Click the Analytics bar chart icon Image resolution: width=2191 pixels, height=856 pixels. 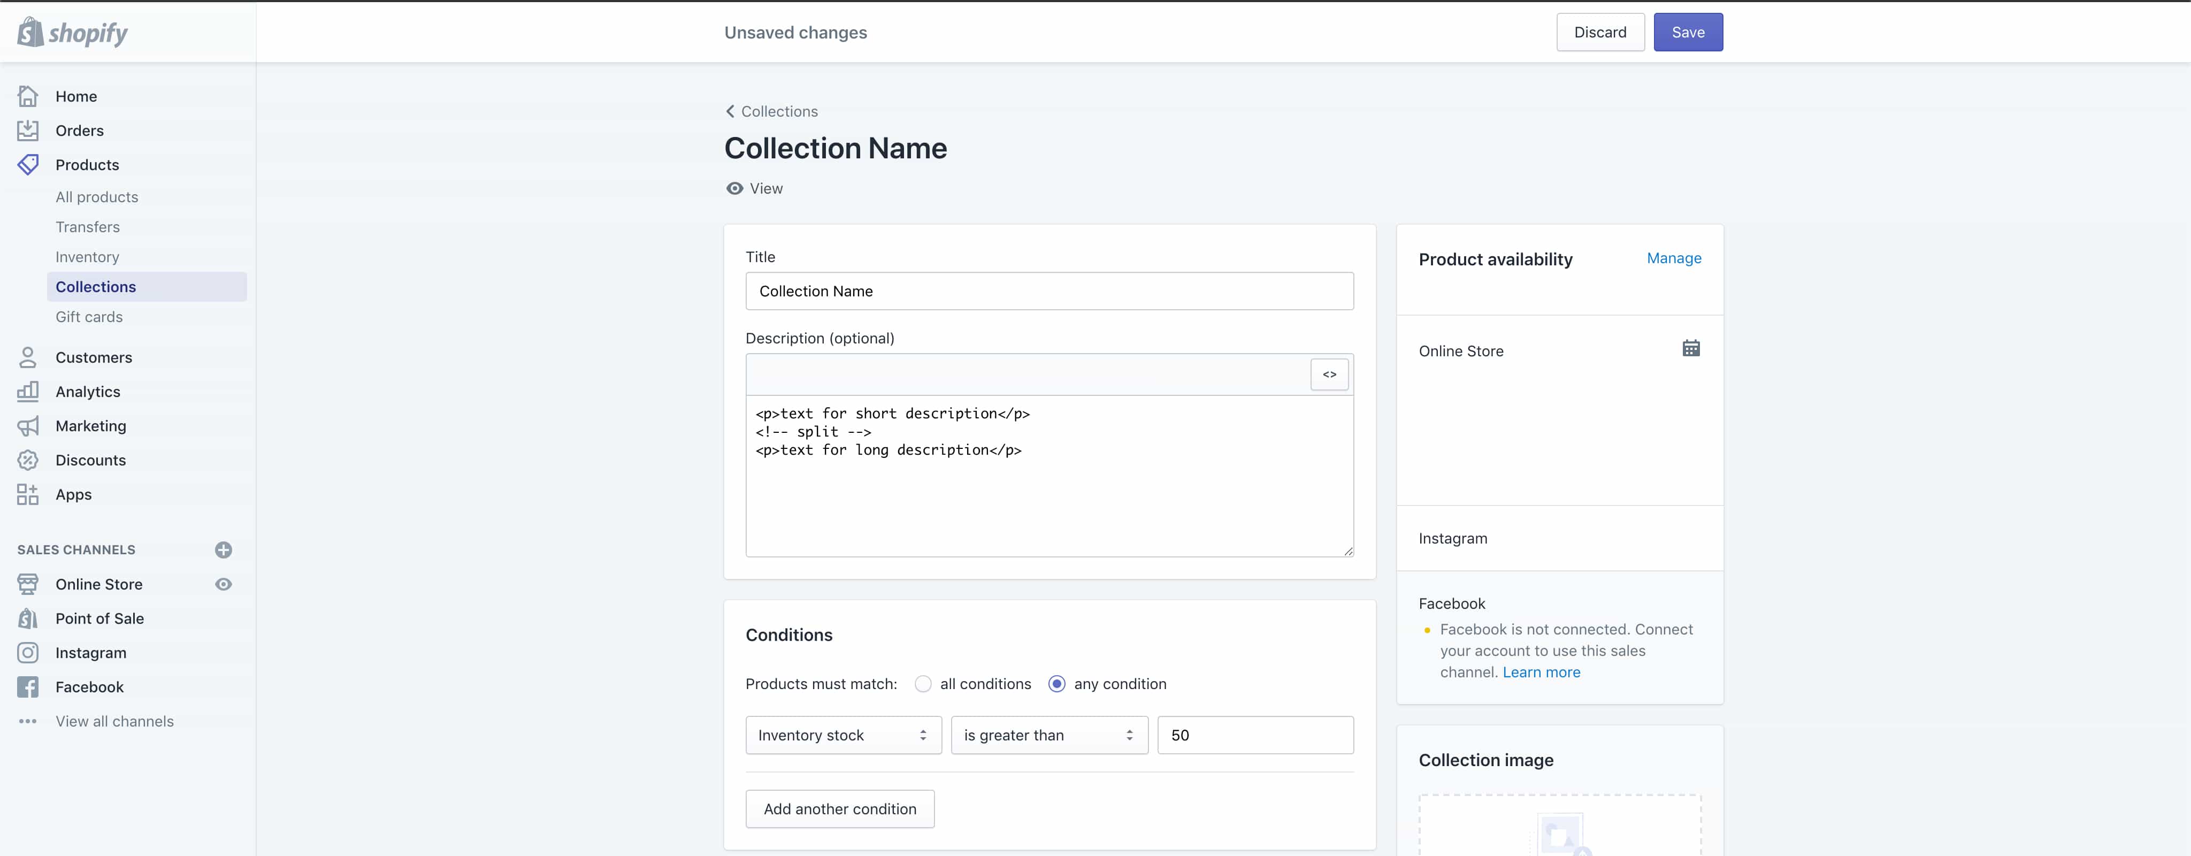(x=28, y=392)
